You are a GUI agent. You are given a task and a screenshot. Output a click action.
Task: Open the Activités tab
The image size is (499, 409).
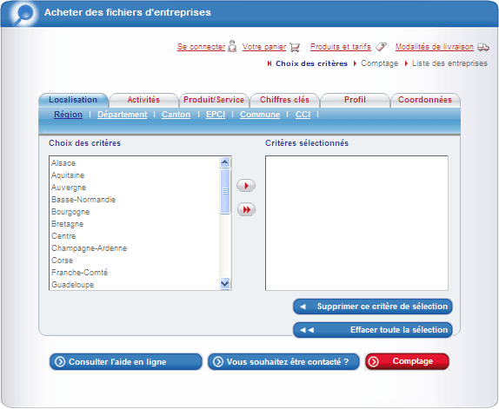[x=143, y=100]
